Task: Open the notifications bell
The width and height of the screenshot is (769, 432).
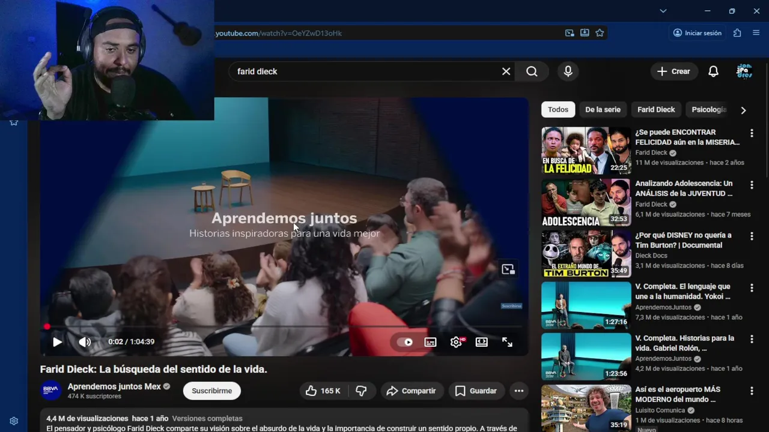Action: click(x=713, y=71)
